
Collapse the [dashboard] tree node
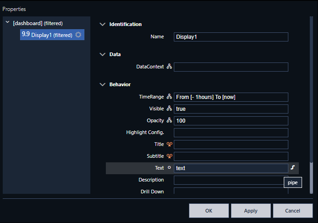coord(7,23)
